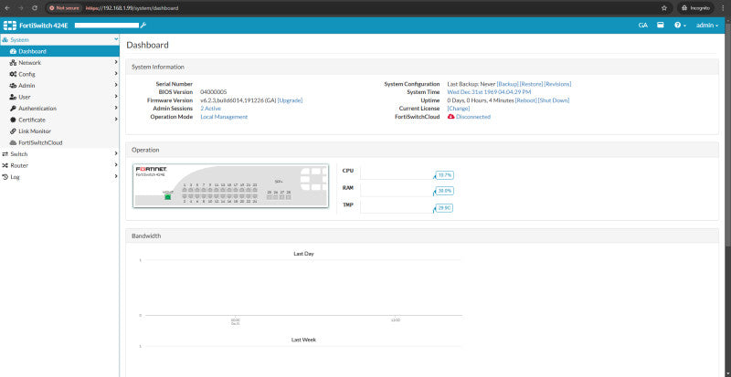Image resolution: width=731 pixels, height=377 pixels.
Task: Expand the Config submenu arrow
Action: coord(116,74)
